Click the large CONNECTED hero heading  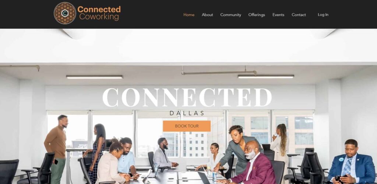pos(187,97)
